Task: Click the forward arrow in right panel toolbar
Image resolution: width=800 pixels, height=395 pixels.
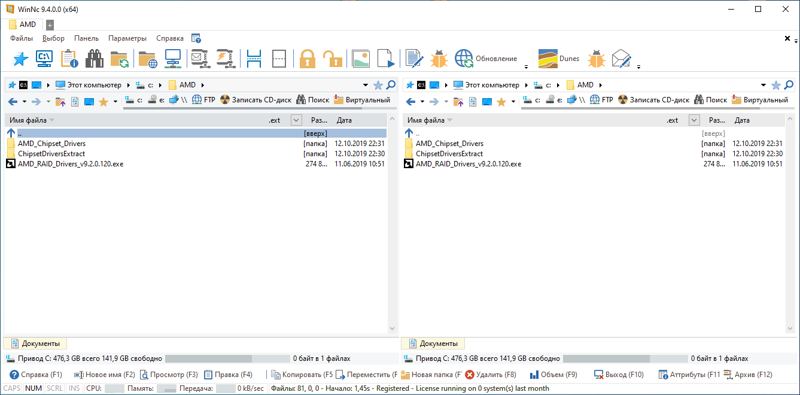Action: pyautogui.click(x=434, y=102)
